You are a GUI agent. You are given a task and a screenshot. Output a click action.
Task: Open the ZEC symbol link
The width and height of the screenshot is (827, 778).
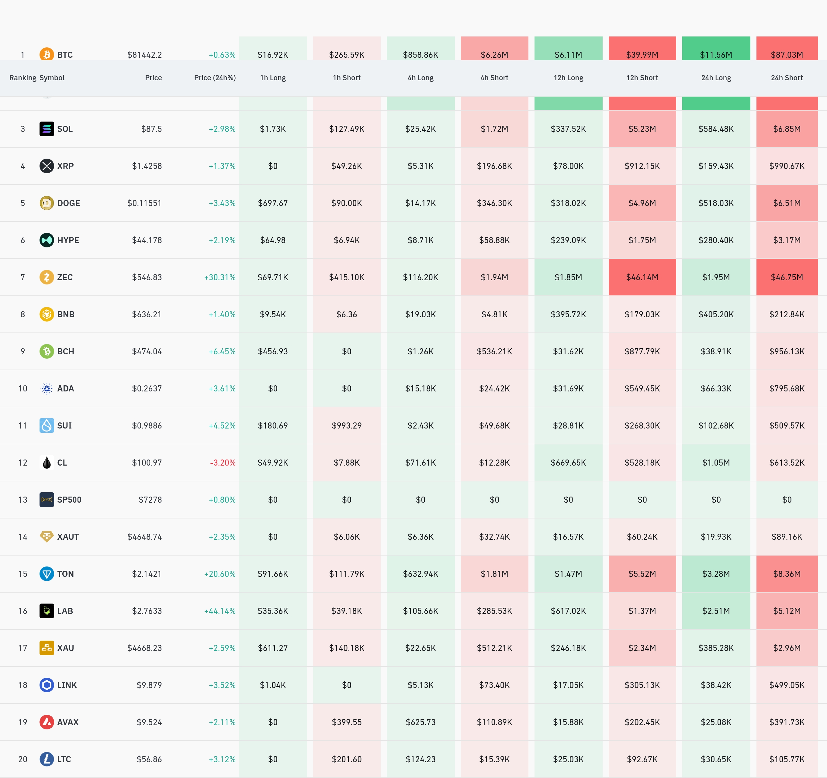click(x=65, y=277)
